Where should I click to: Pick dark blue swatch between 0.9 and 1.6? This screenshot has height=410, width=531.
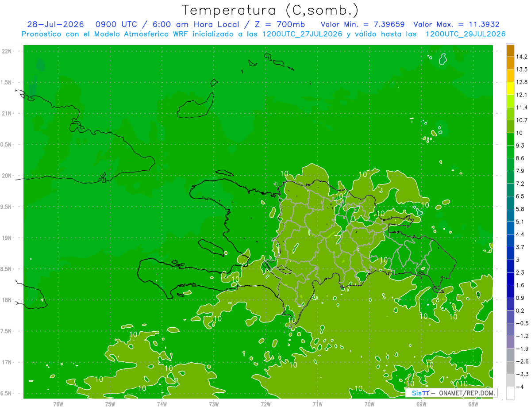510,291
